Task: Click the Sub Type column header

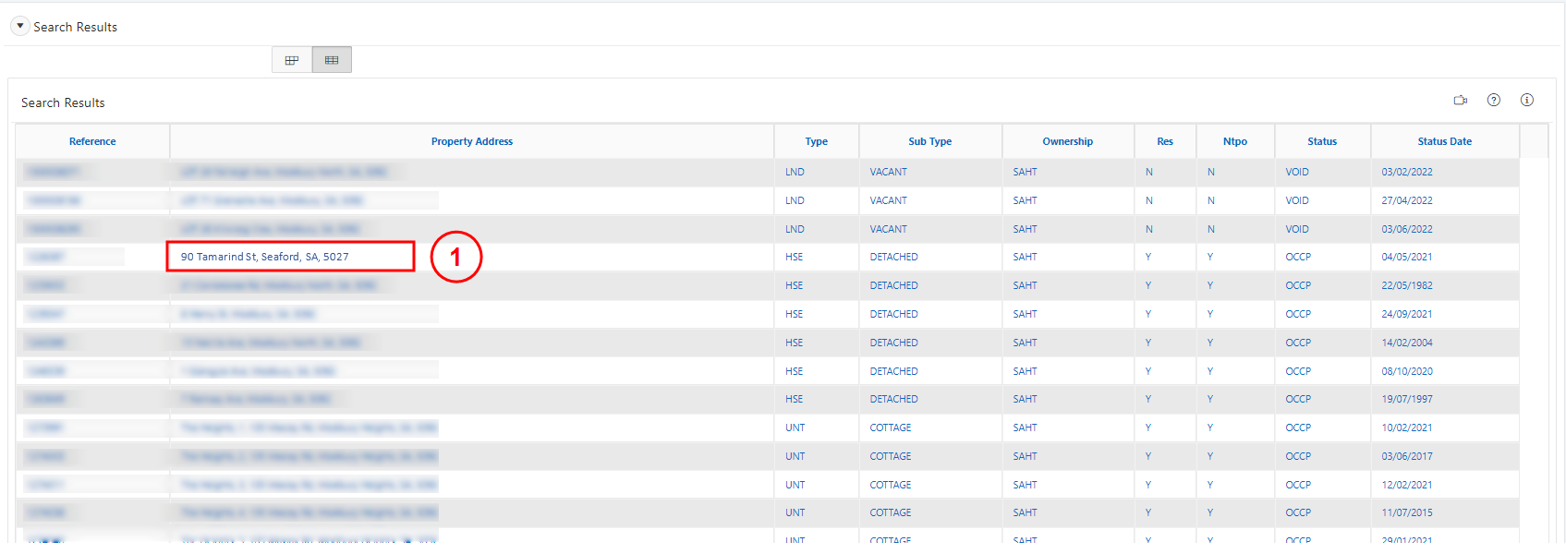Action: [929, 141]
